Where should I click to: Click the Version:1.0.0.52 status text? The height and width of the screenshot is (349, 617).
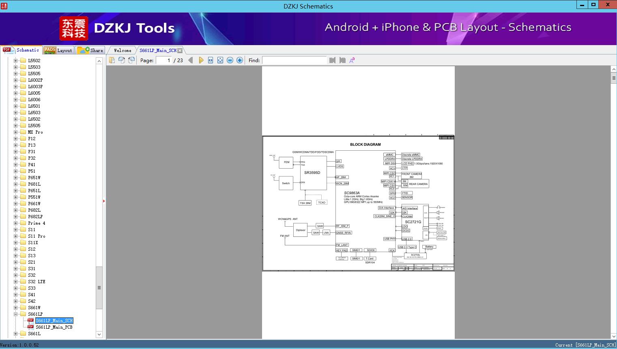[x=19, y=345]
